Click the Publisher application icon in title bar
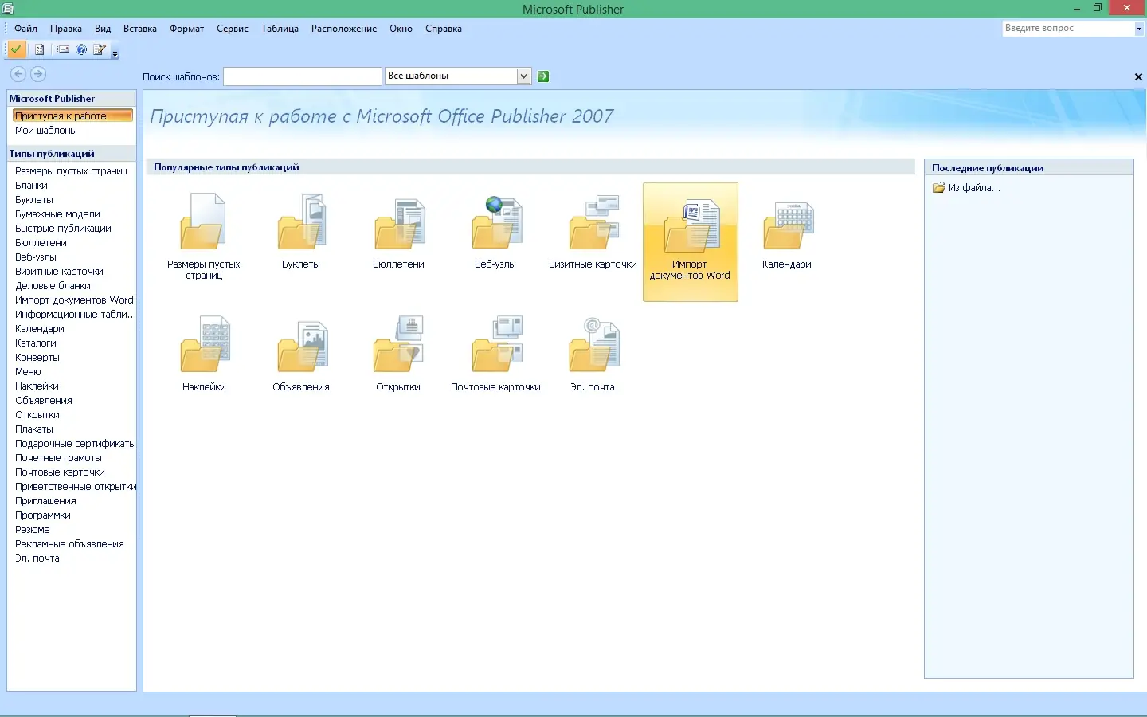Image resolution: width=1147 pixels, height=717 pixels. click(x=8, y=9)
